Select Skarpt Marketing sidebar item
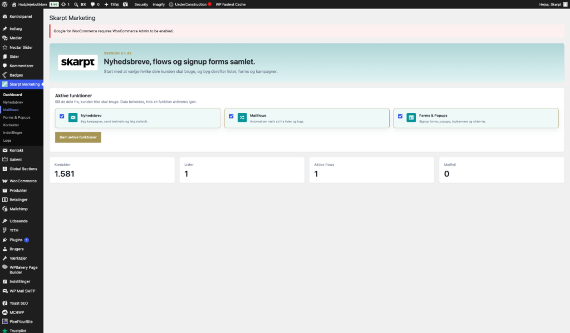Viewport: 570px width, 333px height. tap(22, 85)
